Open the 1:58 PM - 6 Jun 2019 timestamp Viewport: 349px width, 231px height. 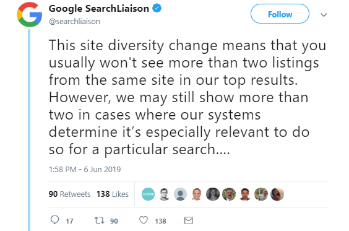pos(85,170)
